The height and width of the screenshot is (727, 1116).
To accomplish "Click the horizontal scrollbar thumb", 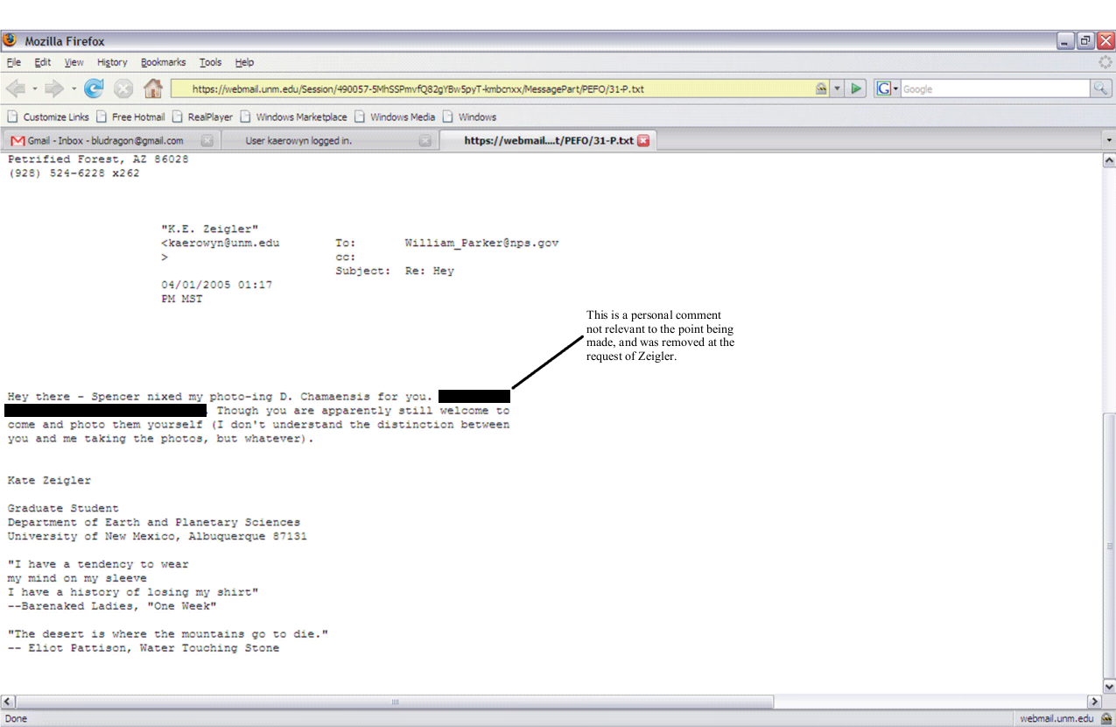I will (x=395, y=702).
